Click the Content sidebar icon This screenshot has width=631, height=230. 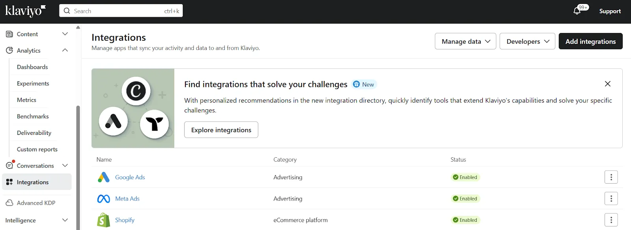click(9, 34)
